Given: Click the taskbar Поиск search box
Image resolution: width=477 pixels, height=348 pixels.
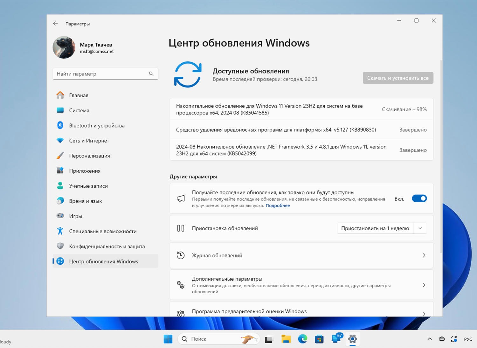Looking at the screenshot, I should [x=219, y=339].
